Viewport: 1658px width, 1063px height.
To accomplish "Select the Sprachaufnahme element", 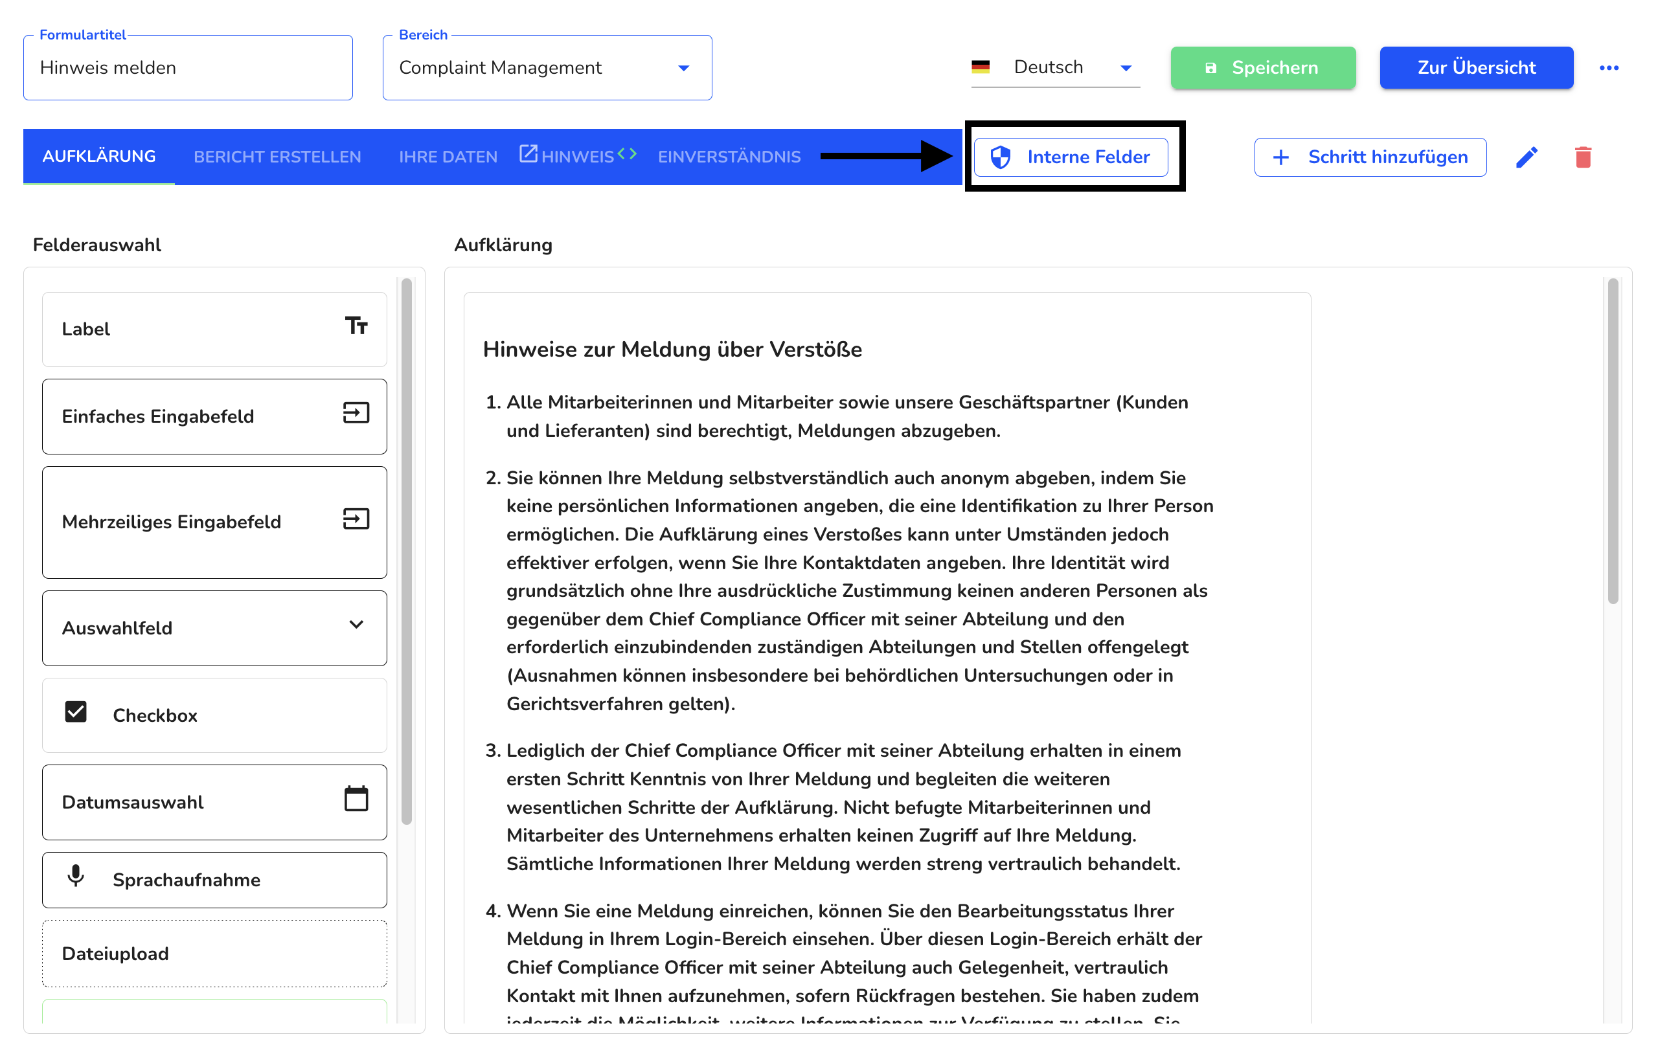I will pyautogui.click(x=214, y=879).
